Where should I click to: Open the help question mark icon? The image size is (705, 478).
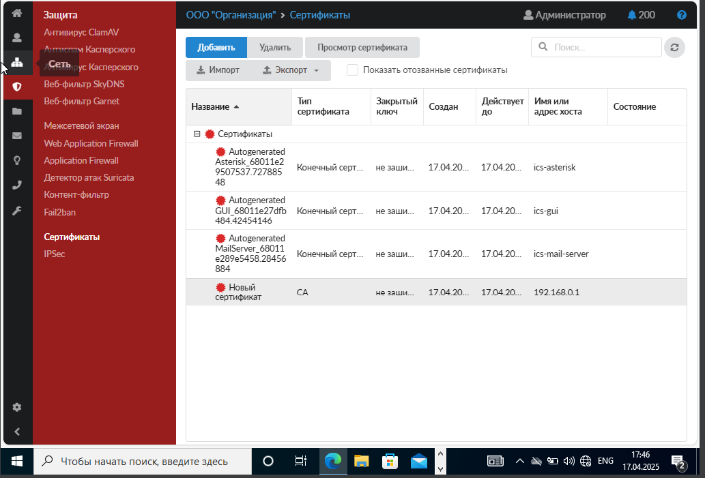682,15
